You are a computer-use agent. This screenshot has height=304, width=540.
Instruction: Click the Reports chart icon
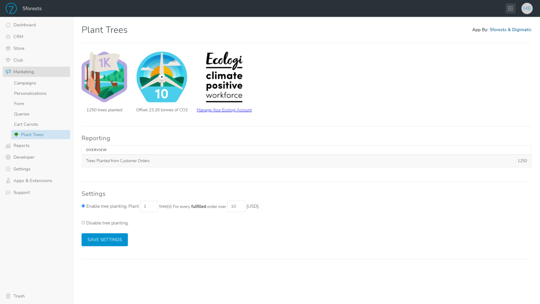[x=8, y=146]
